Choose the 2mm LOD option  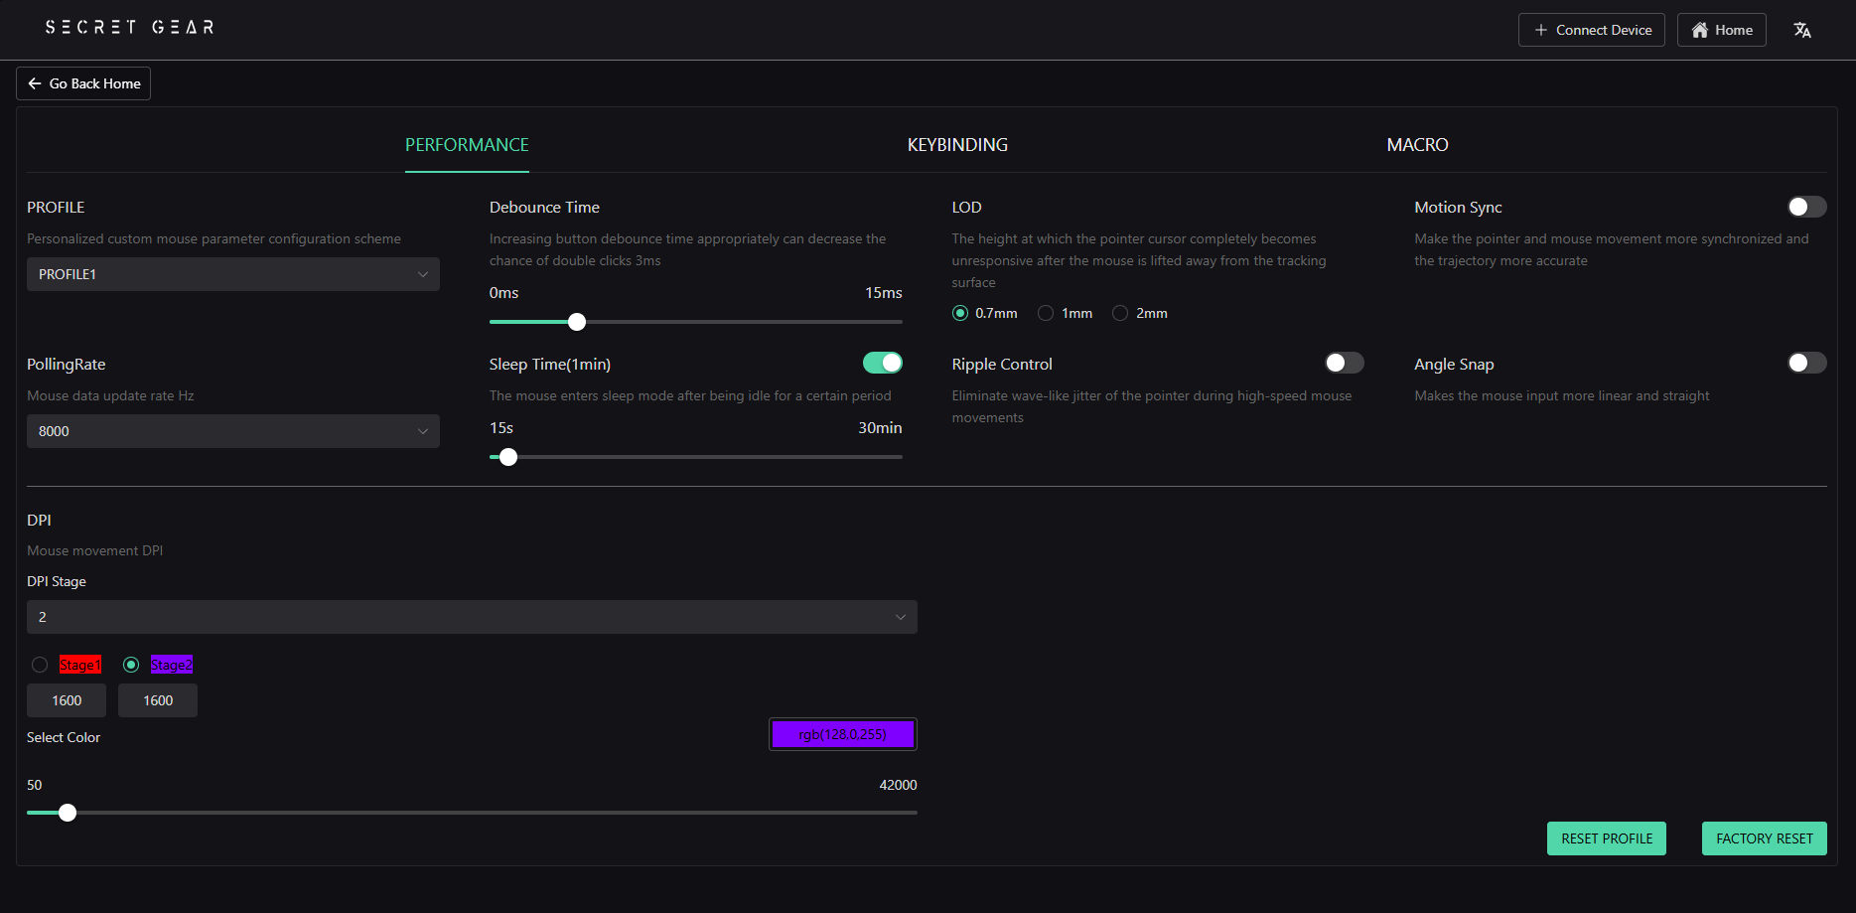(x=1120, y=313)
